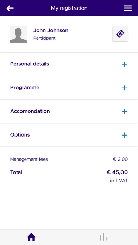
Task: Expand Accomondation section plus icon
Action: 124,112
